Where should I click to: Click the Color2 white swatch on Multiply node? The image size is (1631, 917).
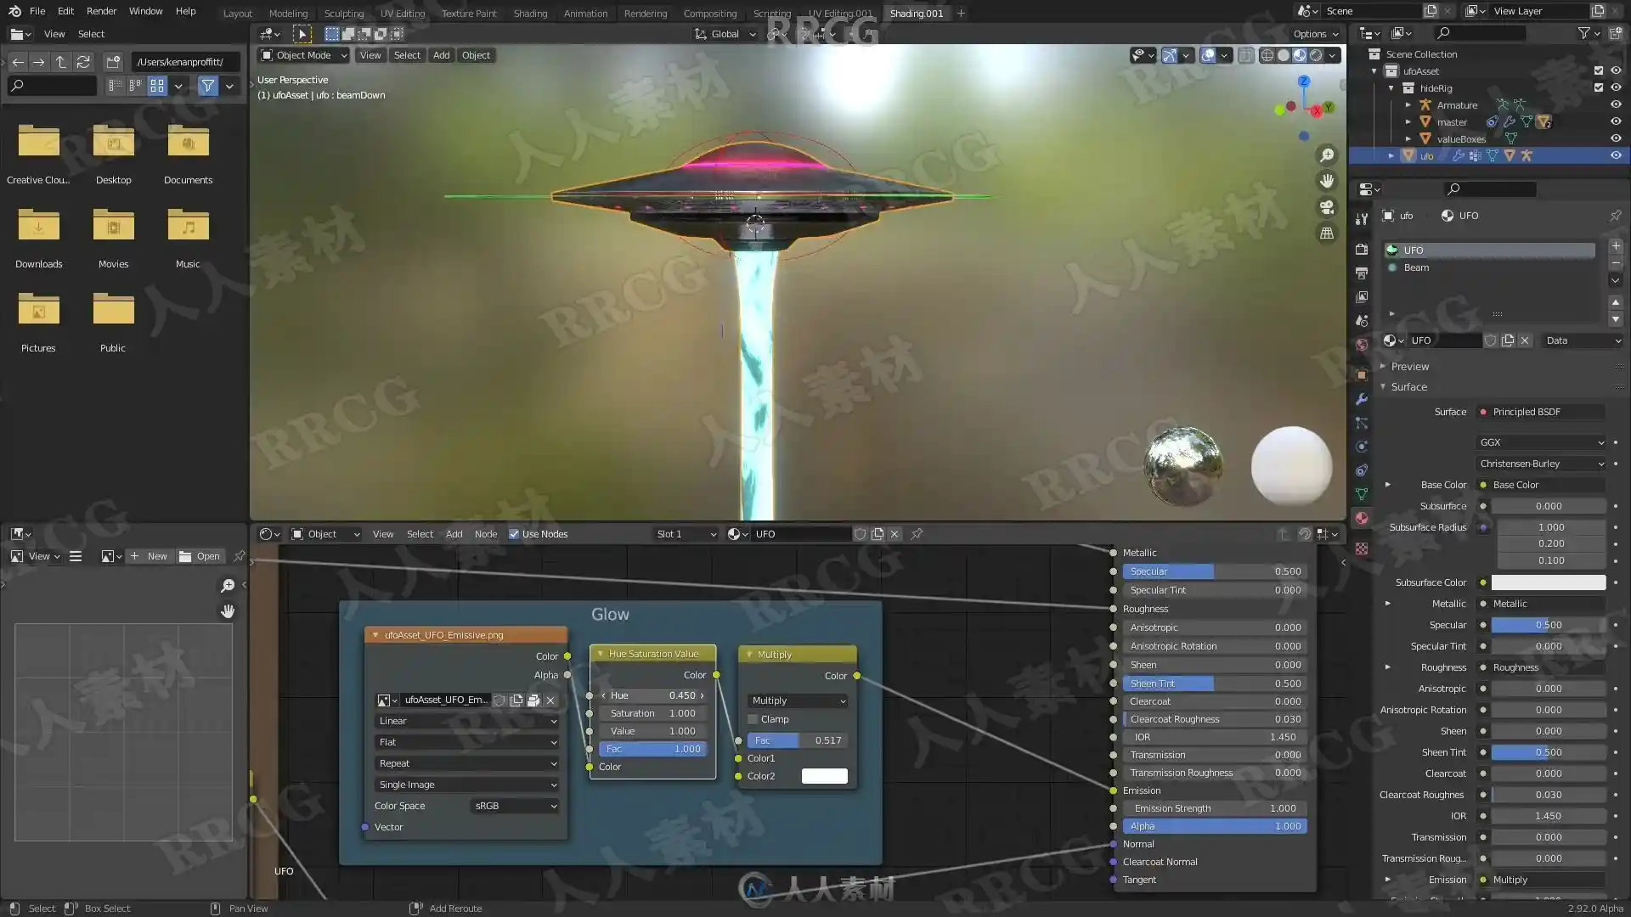824,776
